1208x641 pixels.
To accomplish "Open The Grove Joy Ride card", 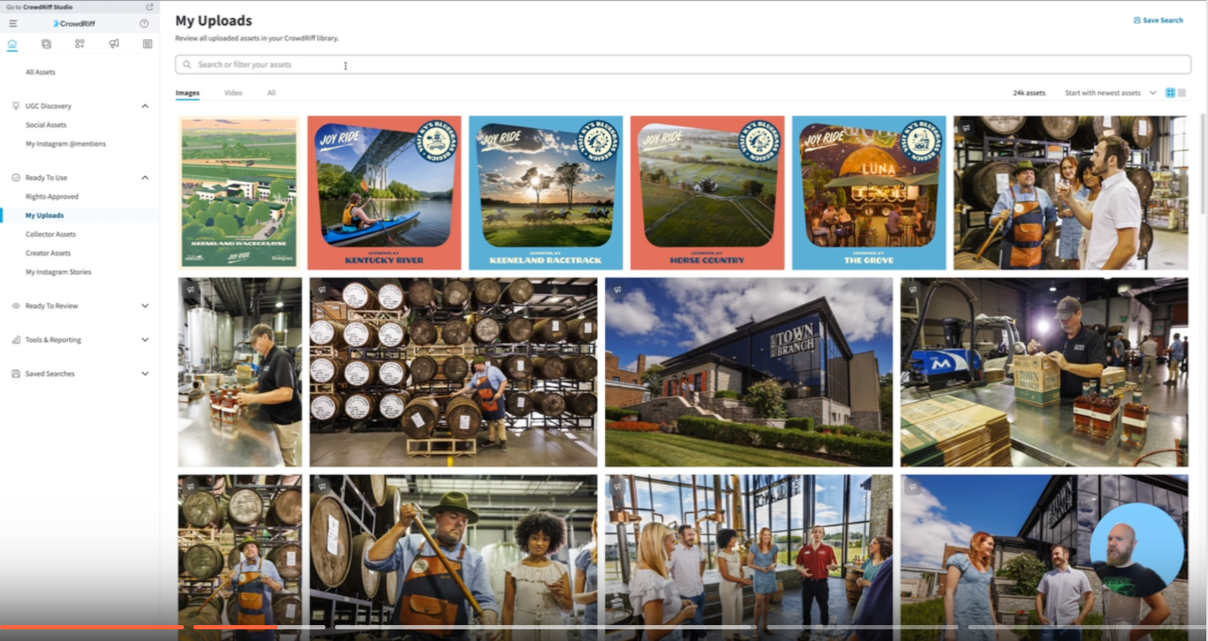I will [x=869, y=193].
